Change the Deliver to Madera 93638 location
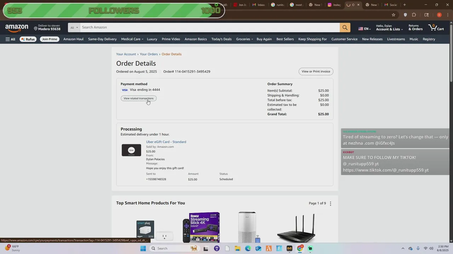The width and height of the screenshot is (453, 254). [x=47, y=28]
